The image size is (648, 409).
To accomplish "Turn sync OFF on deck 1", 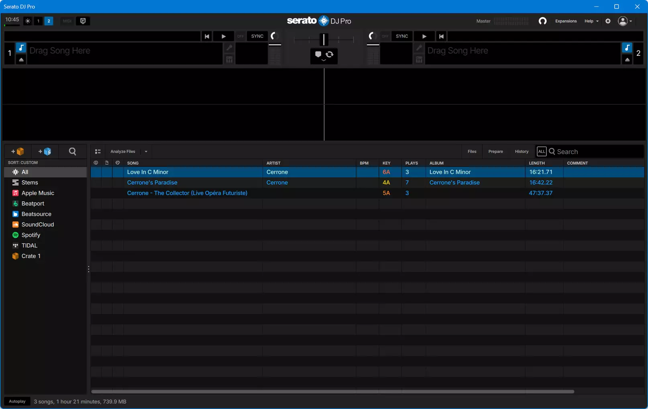I will (x=240, y=36).
